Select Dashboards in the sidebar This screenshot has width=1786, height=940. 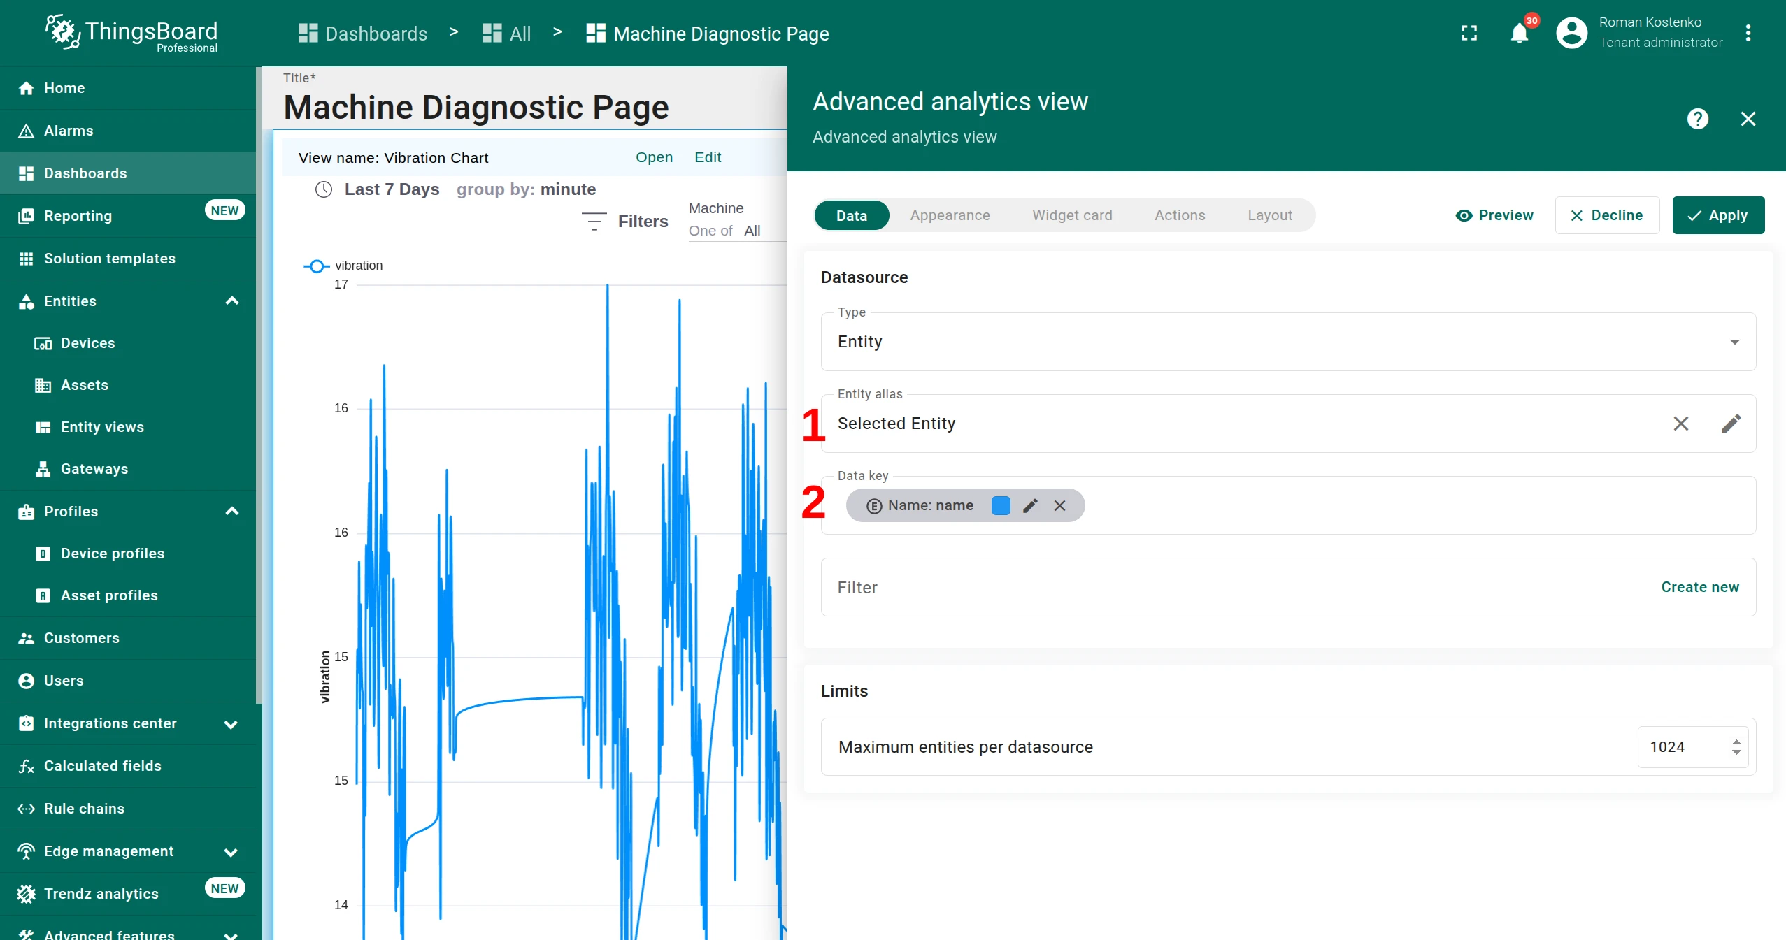128,173
